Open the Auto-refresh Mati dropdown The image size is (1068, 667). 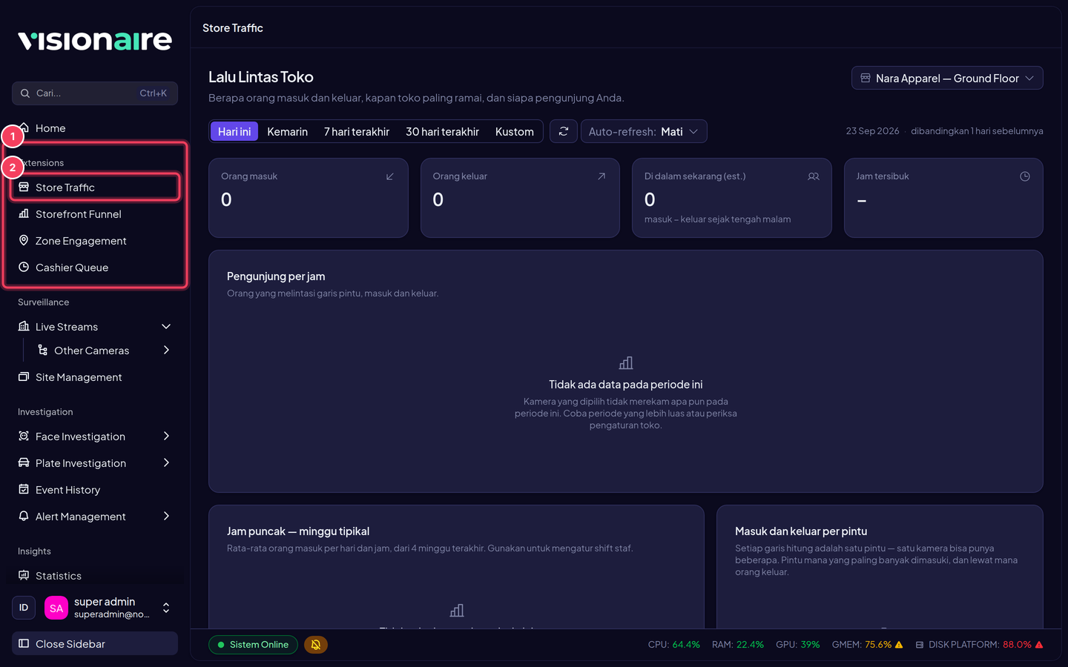click(644, 131)
